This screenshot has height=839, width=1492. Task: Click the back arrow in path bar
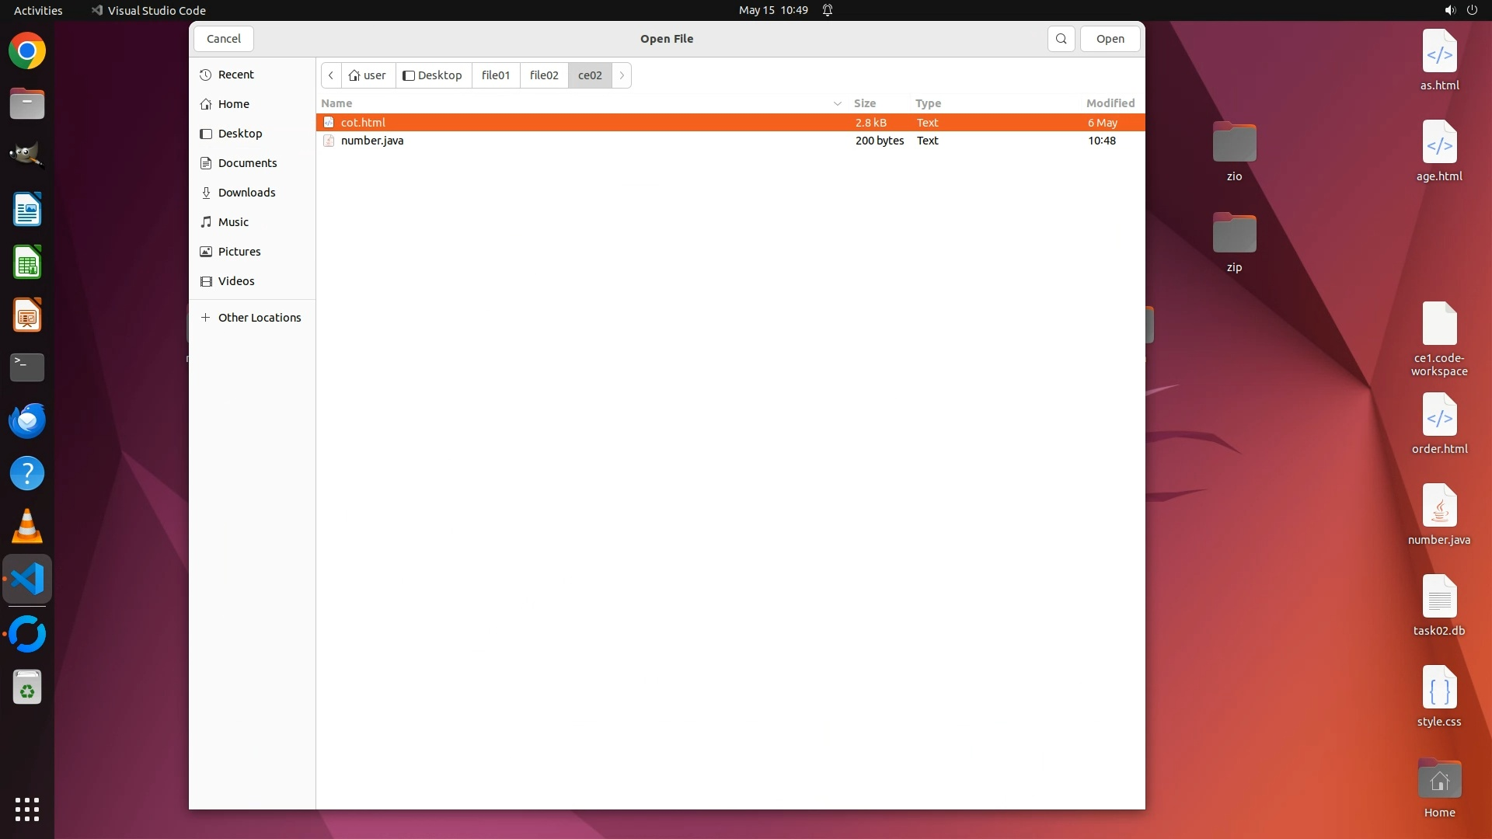click(x=331, y=75)
